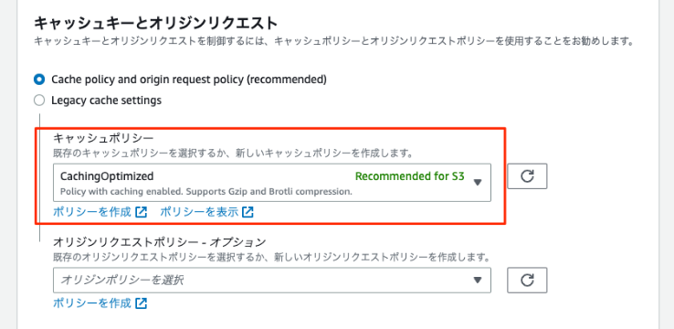The width and height of the screenshot is (674, 329).
Task: Click the キャッシュキーとオリジンリクエスト section heading
Action: pyautogui.click(x=155, y=23)
